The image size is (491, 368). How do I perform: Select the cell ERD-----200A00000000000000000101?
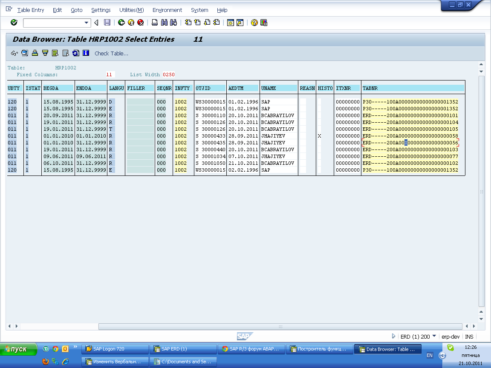[x=410, y=115]
